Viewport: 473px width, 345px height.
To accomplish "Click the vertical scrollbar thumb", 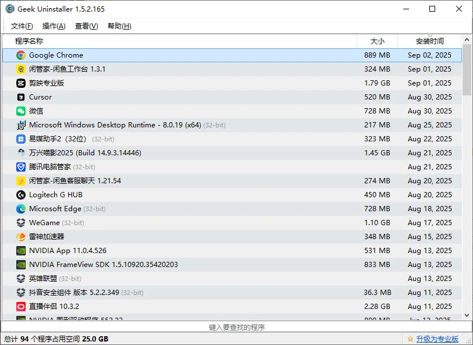I will pos(467,70).
